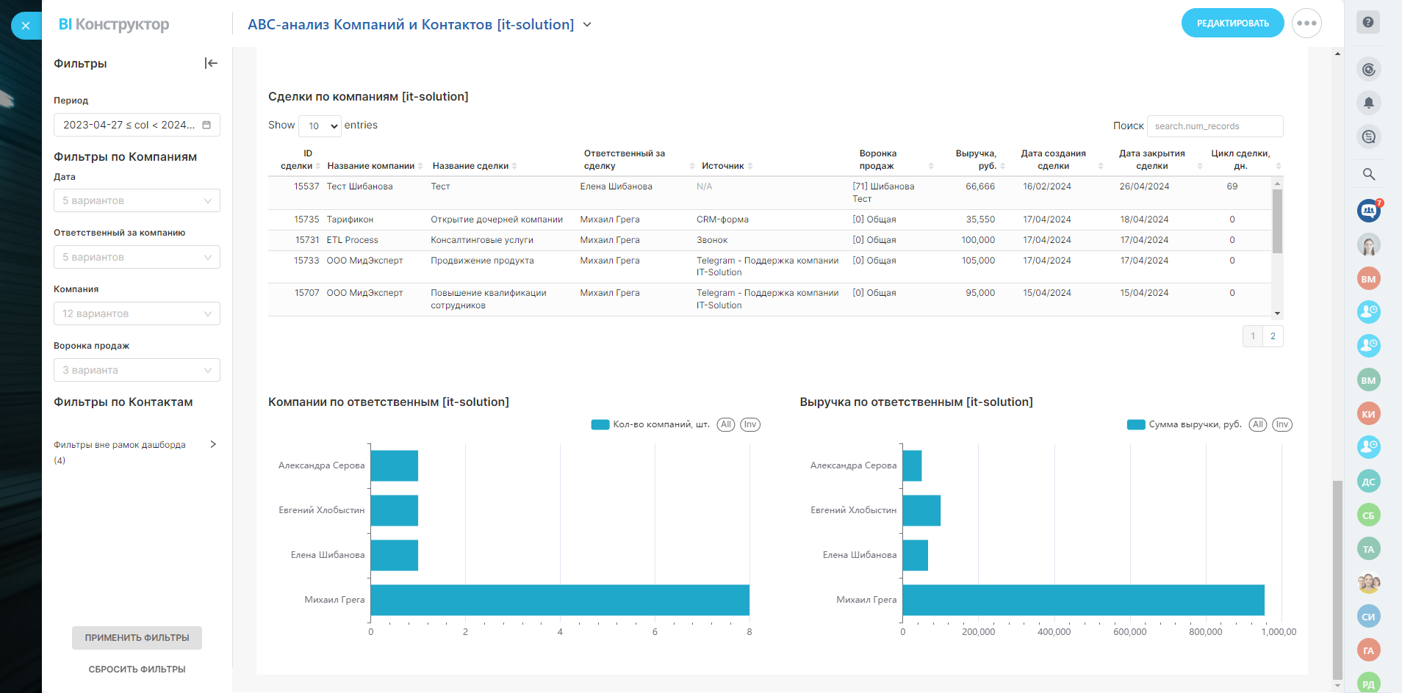This screenshot has width=1402, height=693.
Task: Open the group chat with 7 unread
Action: pyautogui.click(x=1367, y=211)
